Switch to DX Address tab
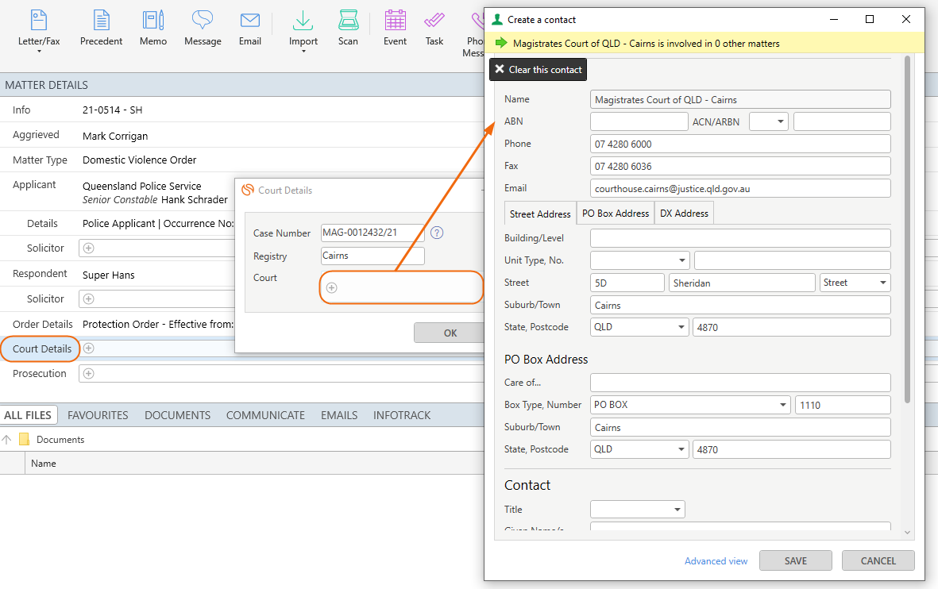The height and width of the screenshot is (589, 938). click(x=685, y=214)
